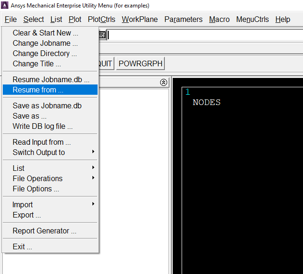Click the NODES label in graphics window
Image resolution: width=303 pixels, height=274 pixels.
point(206,102)
